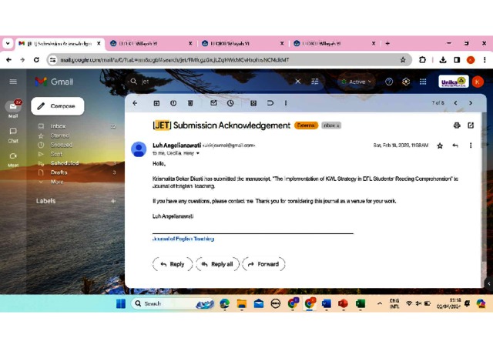This screenshot has width=493, height=348.
Task: Print the Submission Acknowledgement email
Action: [457, 125]
